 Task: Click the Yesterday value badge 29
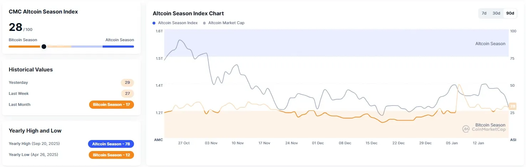[x=127, y=83]
